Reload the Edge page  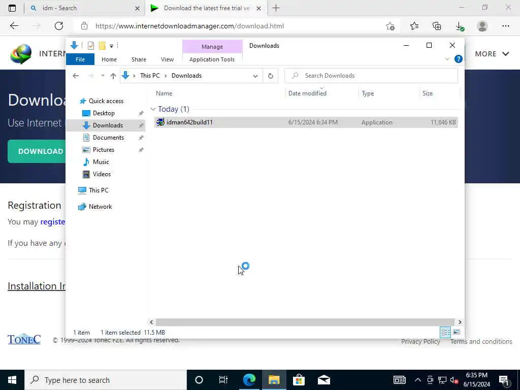point(59,26)
